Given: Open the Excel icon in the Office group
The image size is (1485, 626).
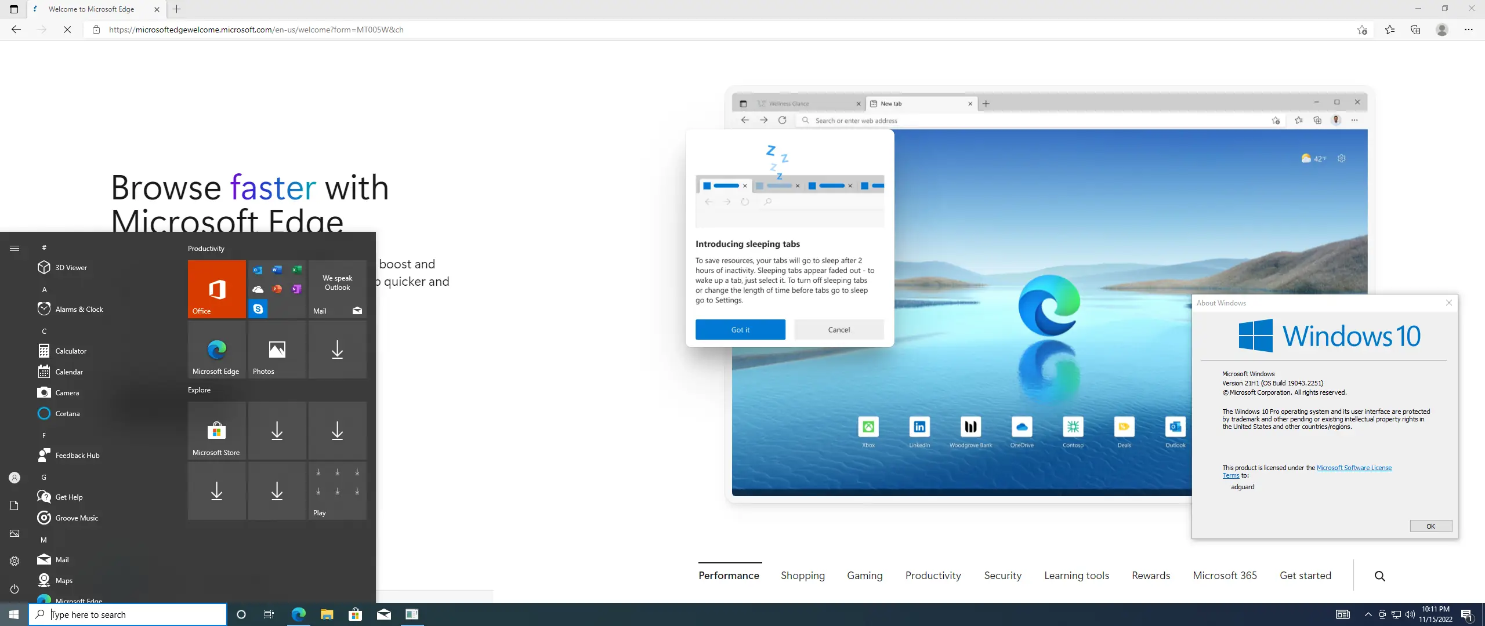Looking at the screenshot, I should 298,270.
